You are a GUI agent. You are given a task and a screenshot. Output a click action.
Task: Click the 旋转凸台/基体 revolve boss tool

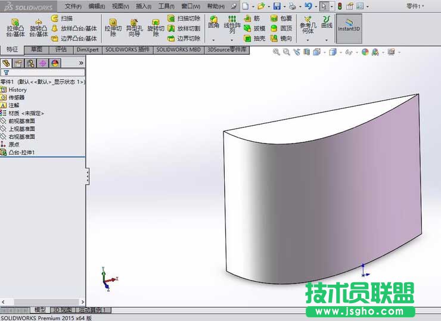[39, 27]
